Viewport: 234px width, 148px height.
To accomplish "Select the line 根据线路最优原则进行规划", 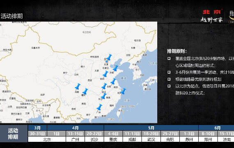I will (198, 79).
